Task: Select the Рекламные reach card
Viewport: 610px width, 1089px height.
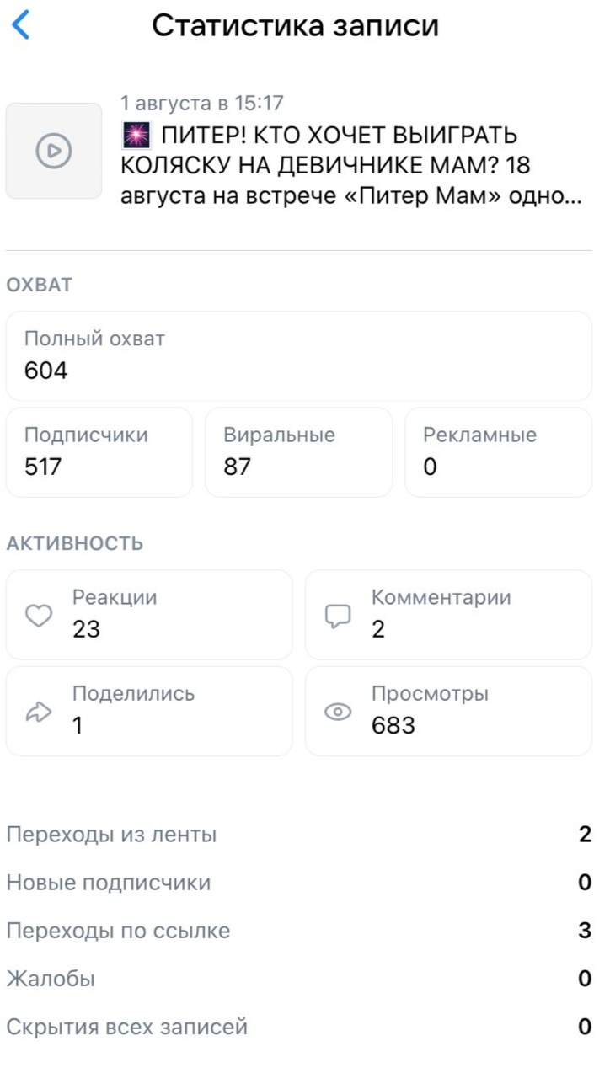Action: click(499, 452)
